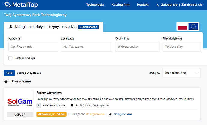
Task: Click the star icon next to Promowane
Action: point(6,81)
